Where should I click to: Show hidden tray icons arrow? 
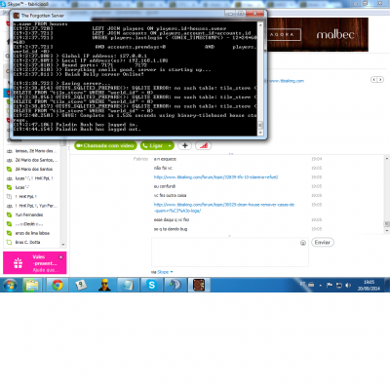pos(321,286)
